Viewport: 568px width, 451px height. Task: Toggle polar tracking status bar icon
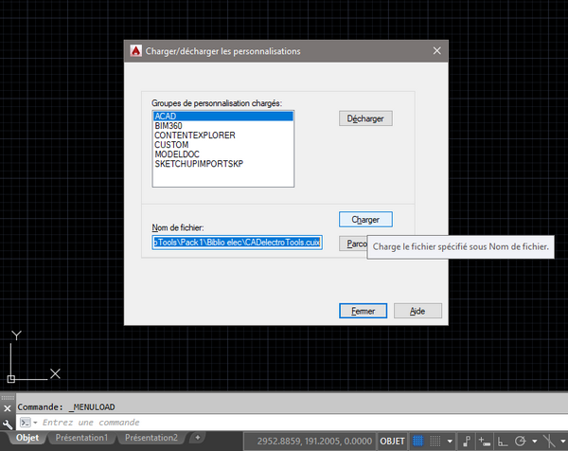click(x=520, y=442)
